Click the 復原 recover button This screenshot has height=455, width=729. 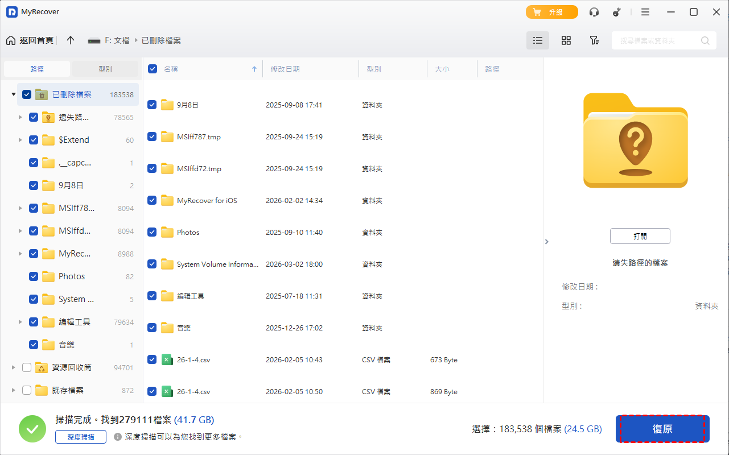tap(662, 429)
